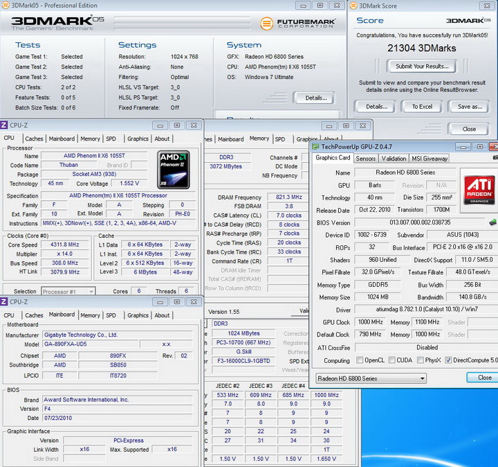Click the Specification AMD Phenom II X6 field
498x467 pixels.
[x=118, y=195]
